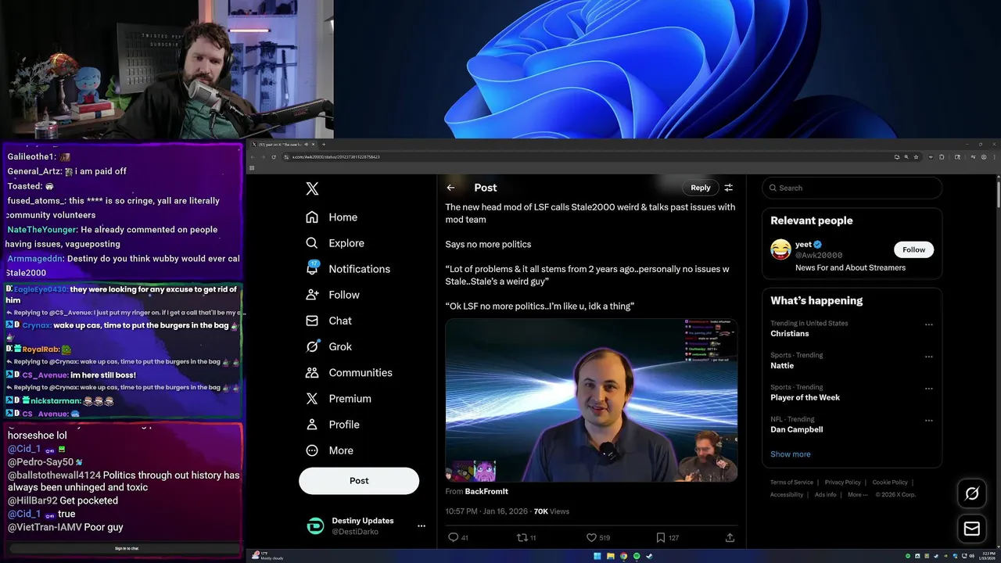Bookmark this page with the star icon
The height and width of the screenshot is (563, 1001).
pyautogui.click(x=917, y=157)
